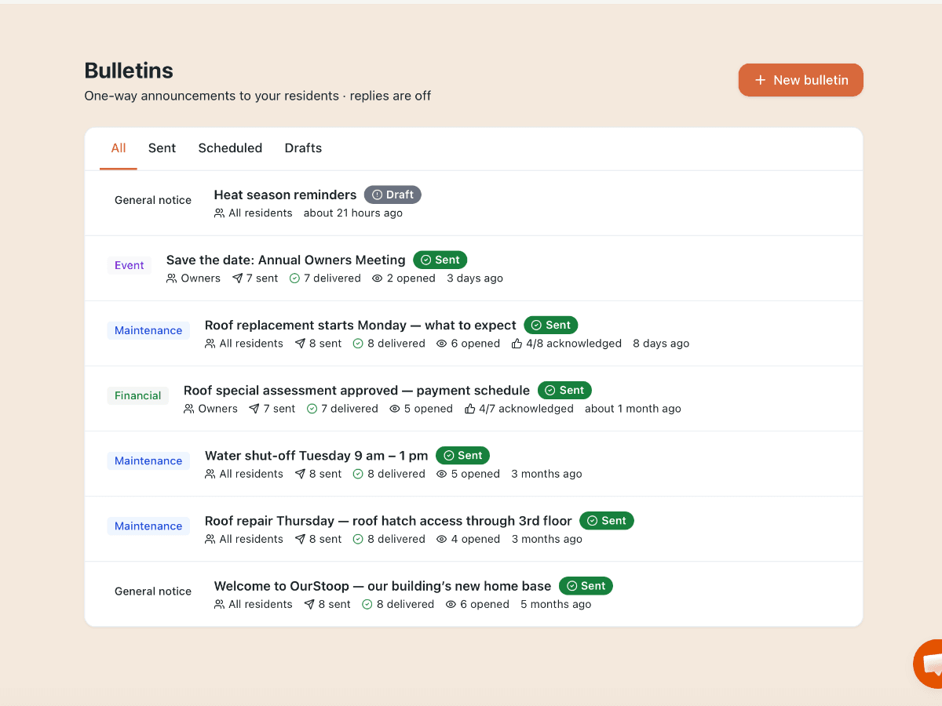Click thumbs-up icon beside 4/8 acknowledged
The width and height of the screenshot is (942, 706).
pyautogui.click(x=517, y=344)
